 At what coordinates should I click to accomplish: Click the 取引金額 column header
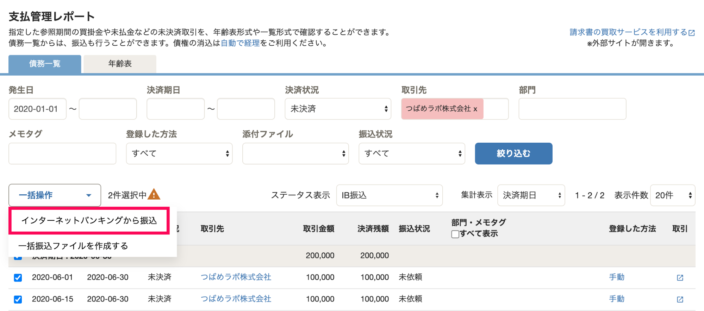(x=319, y=229)
